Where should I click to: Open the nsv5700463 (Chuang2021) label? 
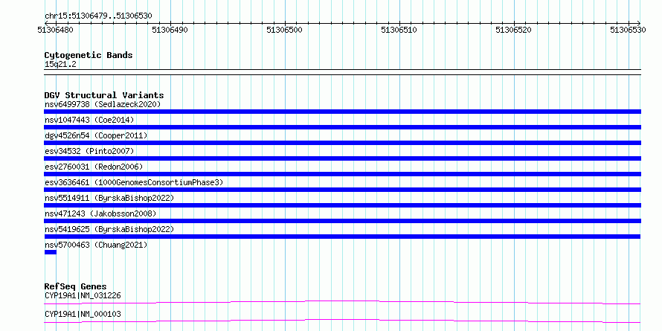(x=96, y=245)
